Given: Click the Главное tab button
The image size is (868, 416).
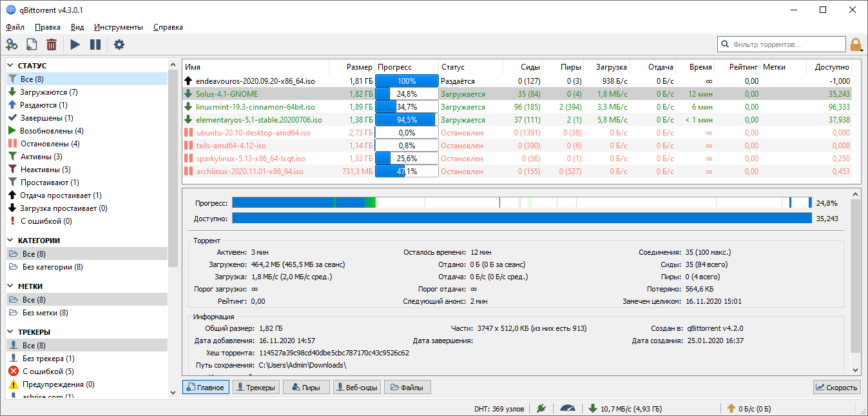Looking at the screenshot, I should 206,388.
